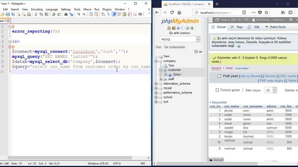Click the Redo arrow in Notepad++ toolbar
Viewport: 298px width, 167px height.
pos(59,14)
